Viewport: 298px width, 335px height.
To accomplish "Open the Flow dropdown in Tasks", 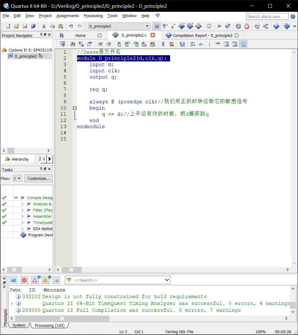I will [17, 178].
